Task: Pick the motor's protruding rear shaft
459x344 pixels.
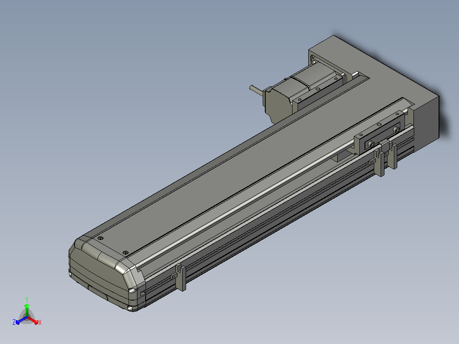Action: (x=256, y=89)
